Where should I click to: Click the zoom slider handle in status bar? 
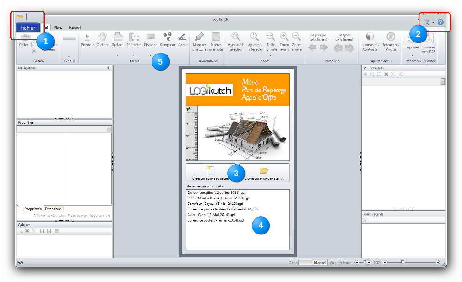pyautogui.click(x=403, y=262)
